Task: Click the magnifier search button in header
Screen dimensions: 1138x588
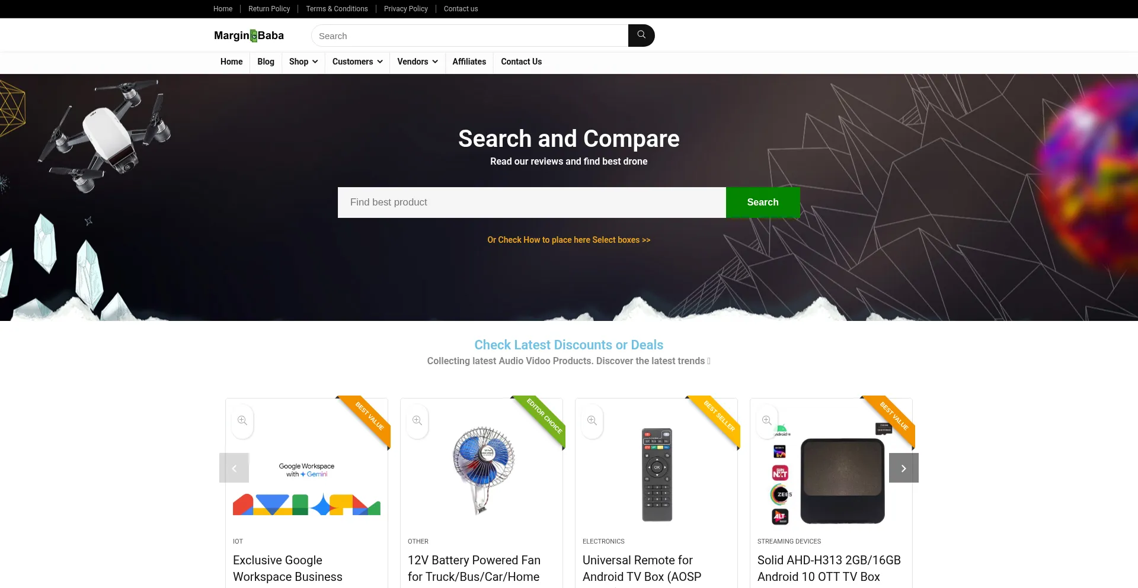Action: [x=641, y=36]
